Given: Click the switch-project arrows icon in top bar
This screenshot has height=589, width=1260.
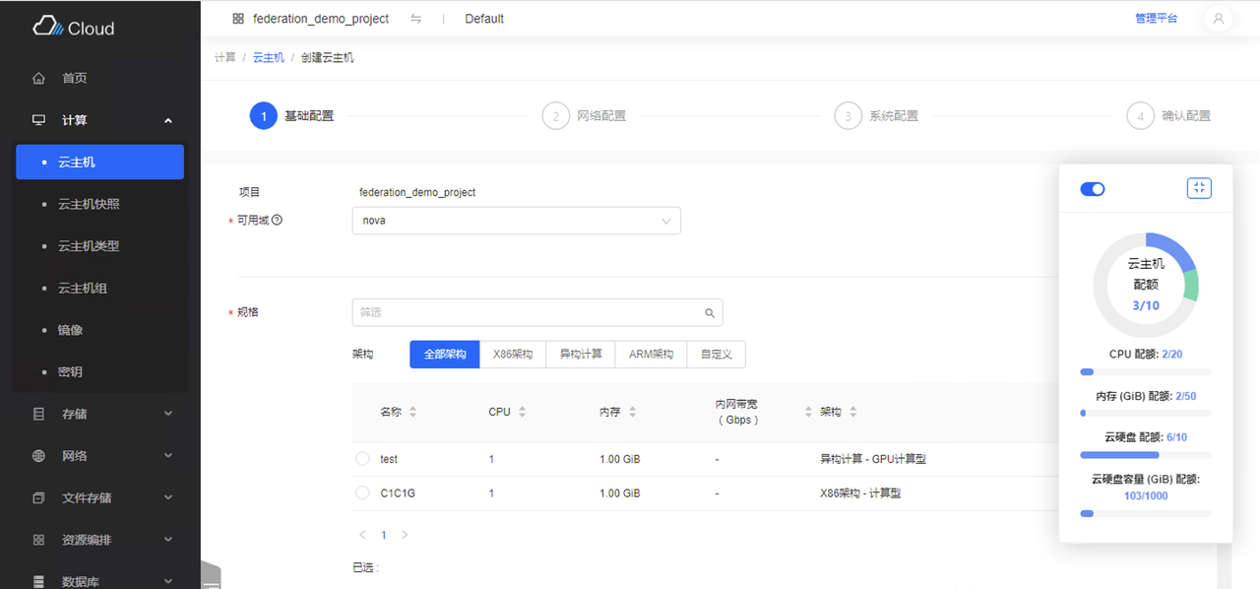Looking at the screenshot, I should tap(416, 18).
